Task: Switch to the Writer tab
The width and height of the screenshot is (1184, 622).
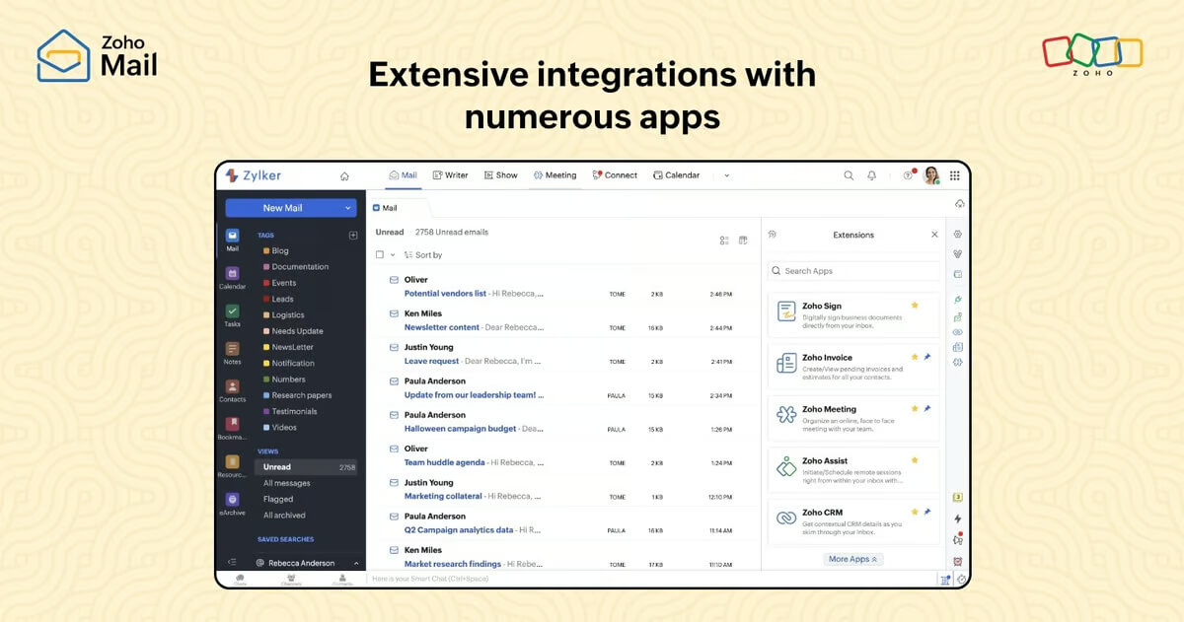Action: pyautogui.click(x=450, y=175)
